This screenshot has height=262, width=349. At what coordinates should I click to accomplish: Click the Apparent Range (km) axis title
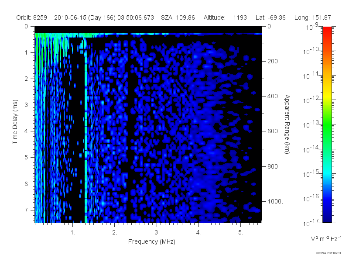coord(287,124)
